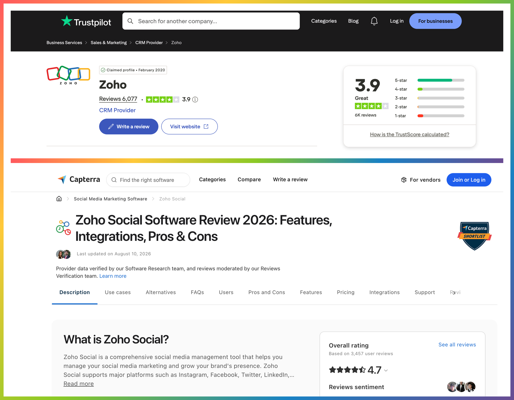This screenshot has height=400, width=514.
Task: Switch to the Alternatives tab
Action: coord(161,292)
